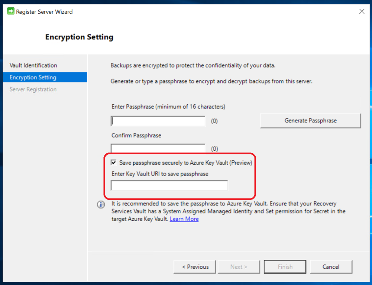This screenshot has width=372, height=285.
Task: Click the Finish button
Action: 285,267
